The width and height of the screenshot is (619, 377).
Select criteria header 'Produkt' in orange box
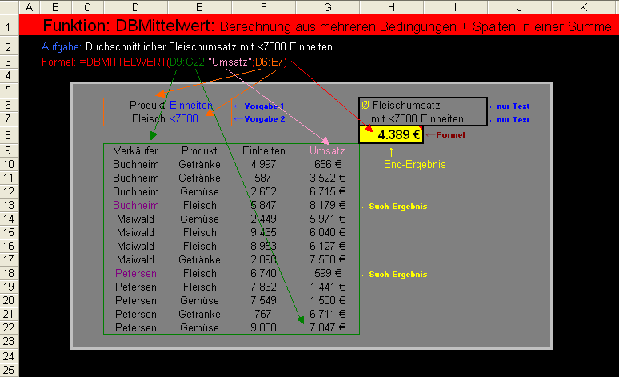[147, 106]
